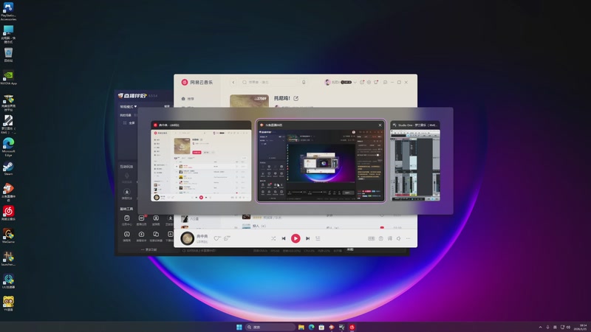Viewport: 591px width, 332px height.
Task: Click the taskbar search box
Action: tap(270, 327)
